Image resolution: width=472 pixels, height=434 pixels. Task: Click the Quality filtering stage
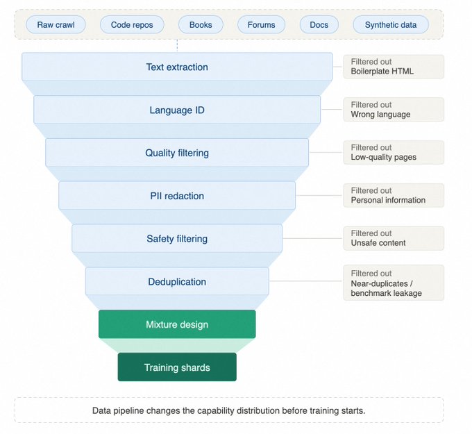click(x=177, y=153)
